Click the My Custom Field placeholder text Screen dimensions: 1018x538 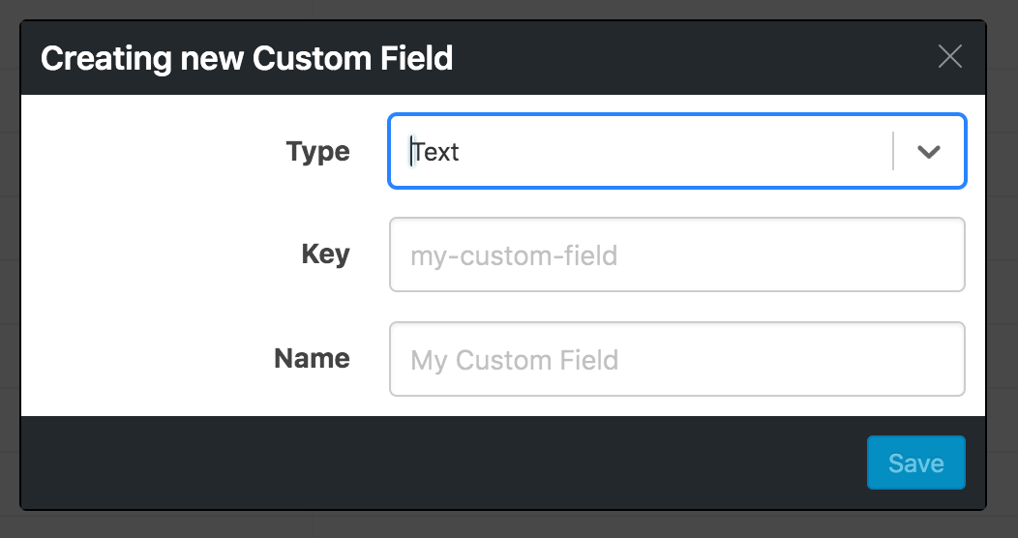(x=515, y=360)
